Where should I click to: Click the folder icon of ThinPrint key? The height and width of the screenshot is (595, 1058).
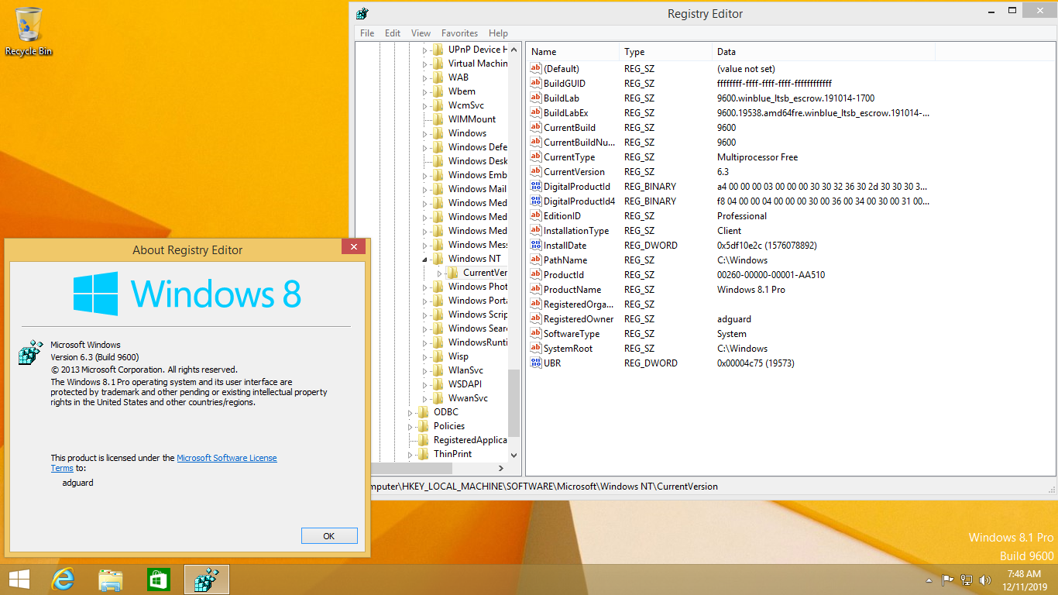click(x=424, y=454)
